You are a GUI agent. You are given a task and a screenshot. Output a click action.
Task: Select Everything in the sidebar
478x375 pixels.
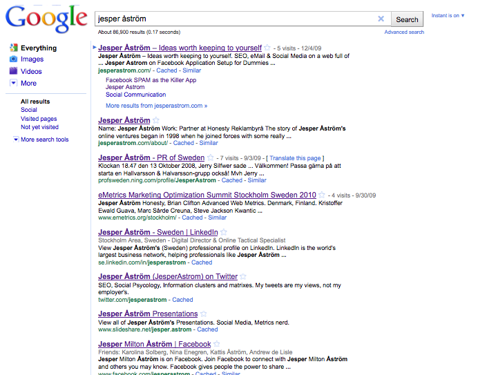(x=39, y=48)
